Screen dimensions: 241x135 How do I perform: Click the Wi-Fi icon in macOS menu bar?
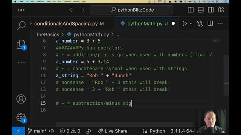tap(204, 1)
